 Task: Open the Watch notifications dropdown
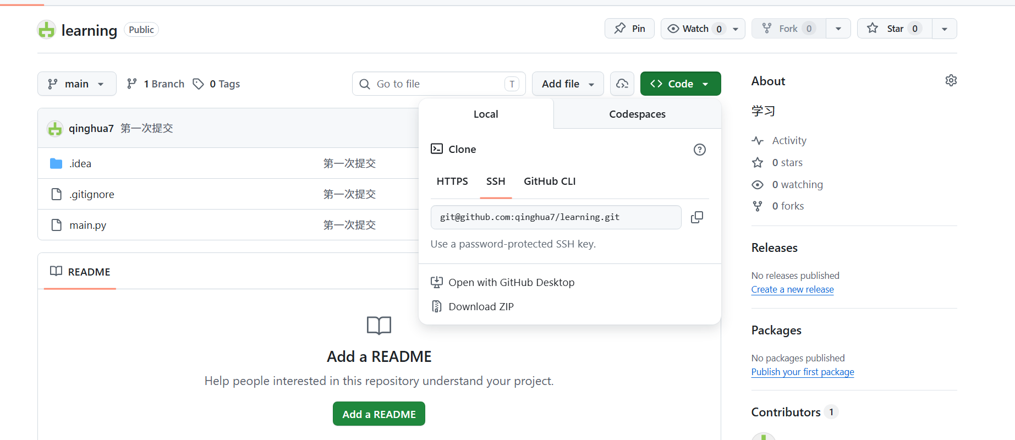[x=703, y=29]
